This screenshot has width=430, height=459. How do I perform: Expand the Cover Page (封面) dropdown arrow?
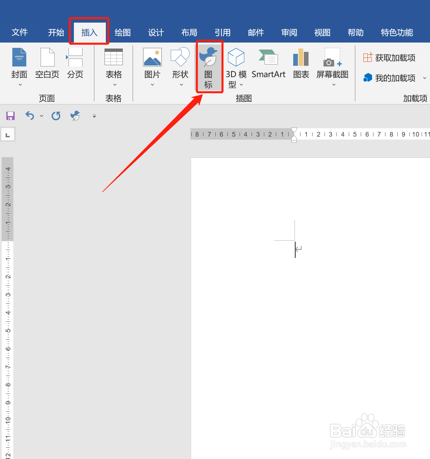[20, 85]
